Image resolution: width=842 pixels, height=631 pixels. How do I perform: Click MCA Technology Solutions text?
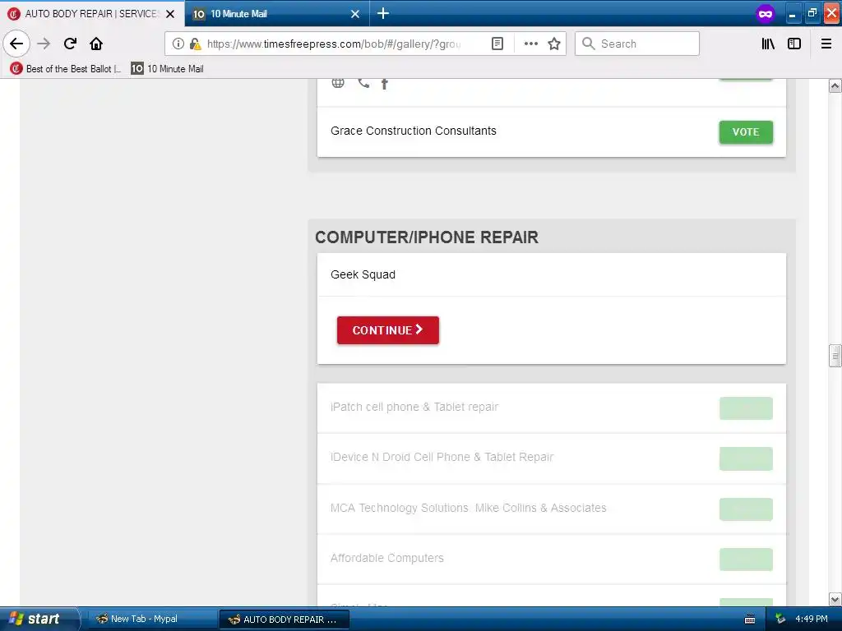[x=468, y=508]
